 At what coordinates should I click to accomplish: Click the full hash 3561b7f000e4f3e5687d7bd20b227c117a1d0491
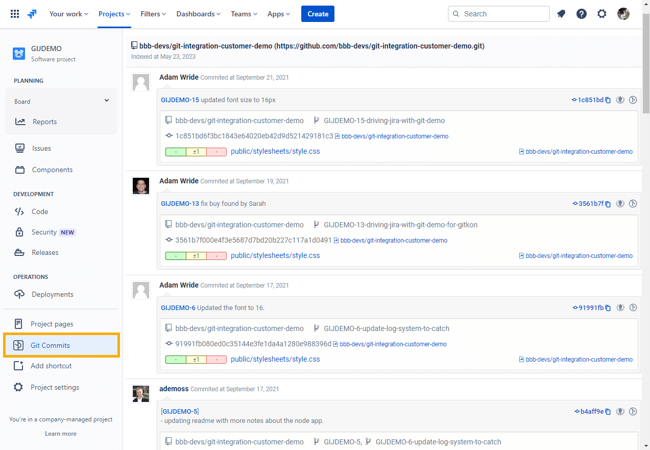(254, 240)
